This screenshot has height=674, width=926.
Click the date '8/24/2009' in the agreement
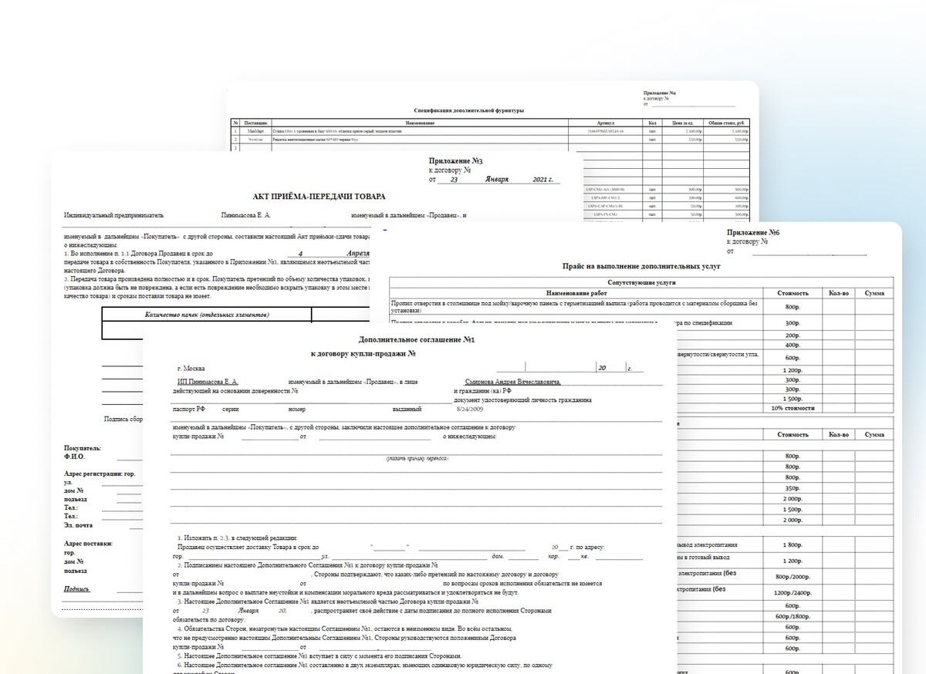pos(469,409)
